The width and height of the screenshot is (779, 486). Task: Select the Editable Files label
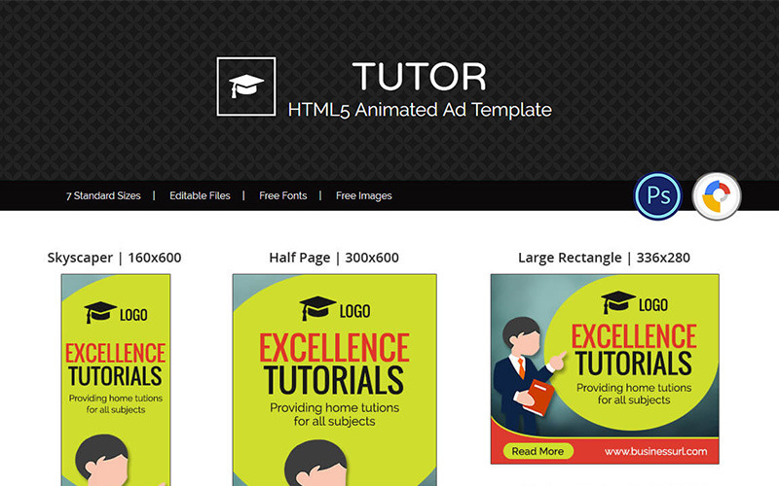tap(200, 196)
